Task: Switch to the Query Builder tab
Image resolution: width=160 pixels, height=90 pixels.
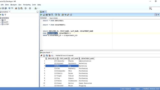Action: pyautogui.click(x=54, y=18)
